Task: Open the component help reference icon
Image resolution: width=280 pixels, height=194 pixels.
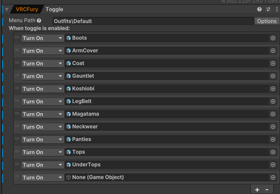Action: click(259, 9)
